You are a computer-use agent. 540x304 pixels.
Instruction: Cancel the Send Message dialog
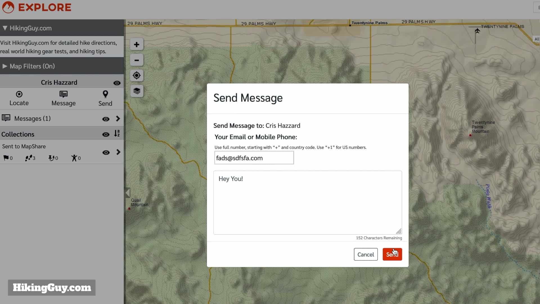point(366,254)
